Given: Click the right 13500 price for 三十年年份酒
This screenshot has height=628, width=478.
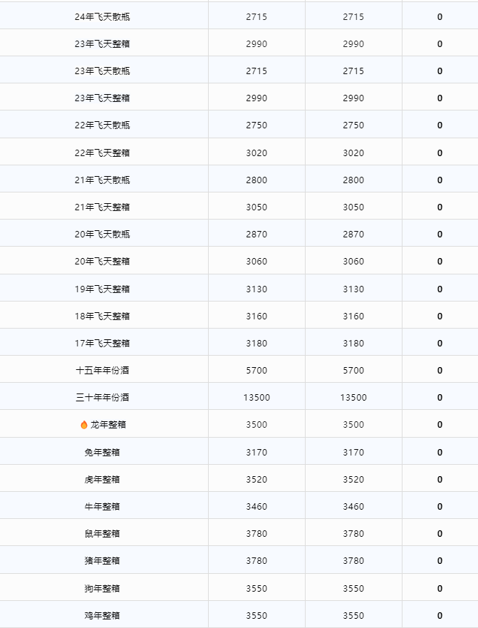Looking at the screenshot, I should point(353,397).
